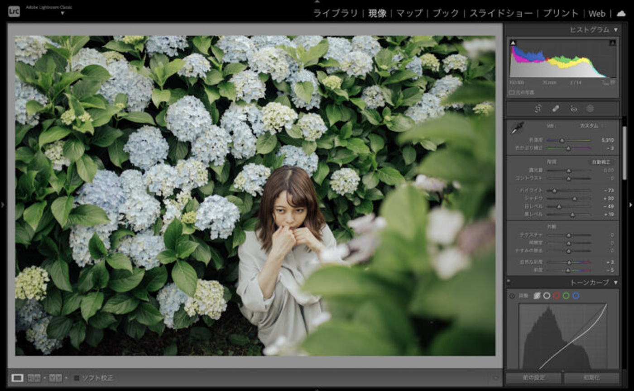Select the Crop Overlay tool
Screen dimensions: 634x391
538,109
